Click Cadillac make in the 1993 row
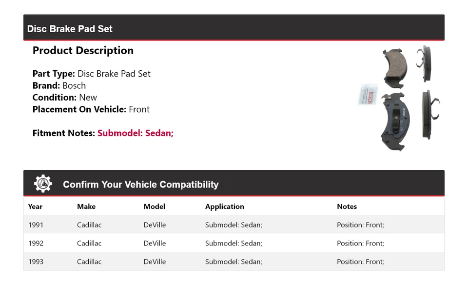Viewport: 468px width, 285px height. 89,262
